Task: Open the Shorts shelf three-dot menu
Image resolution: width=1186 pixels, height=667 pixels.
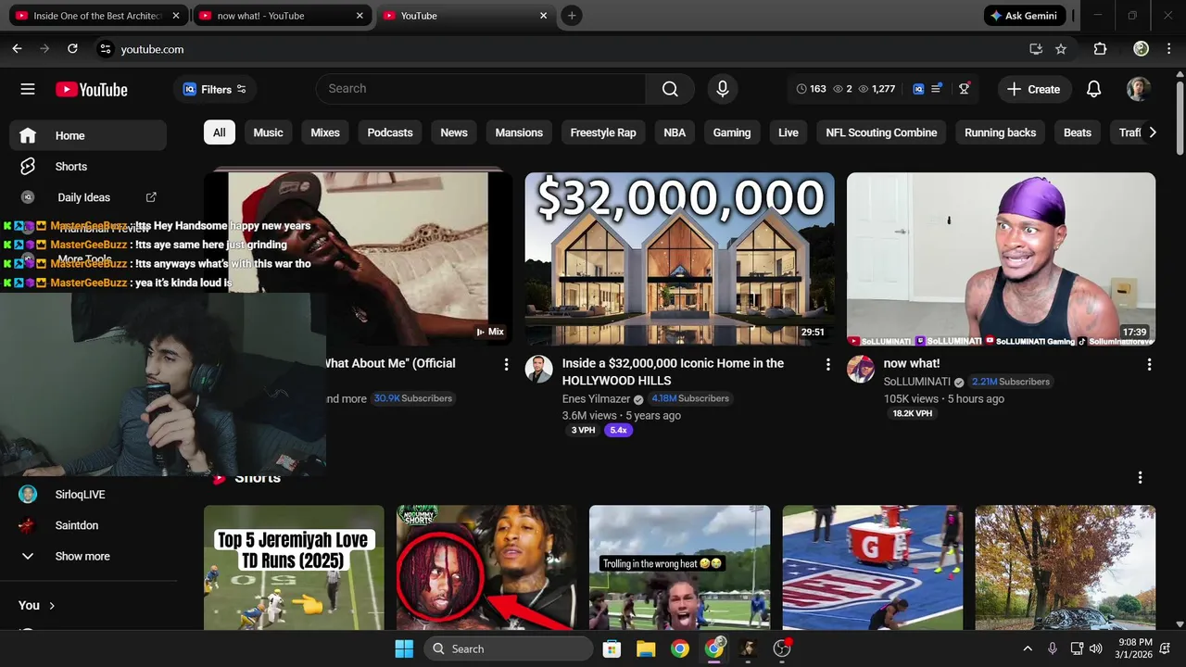Action: pos(1140,478)
